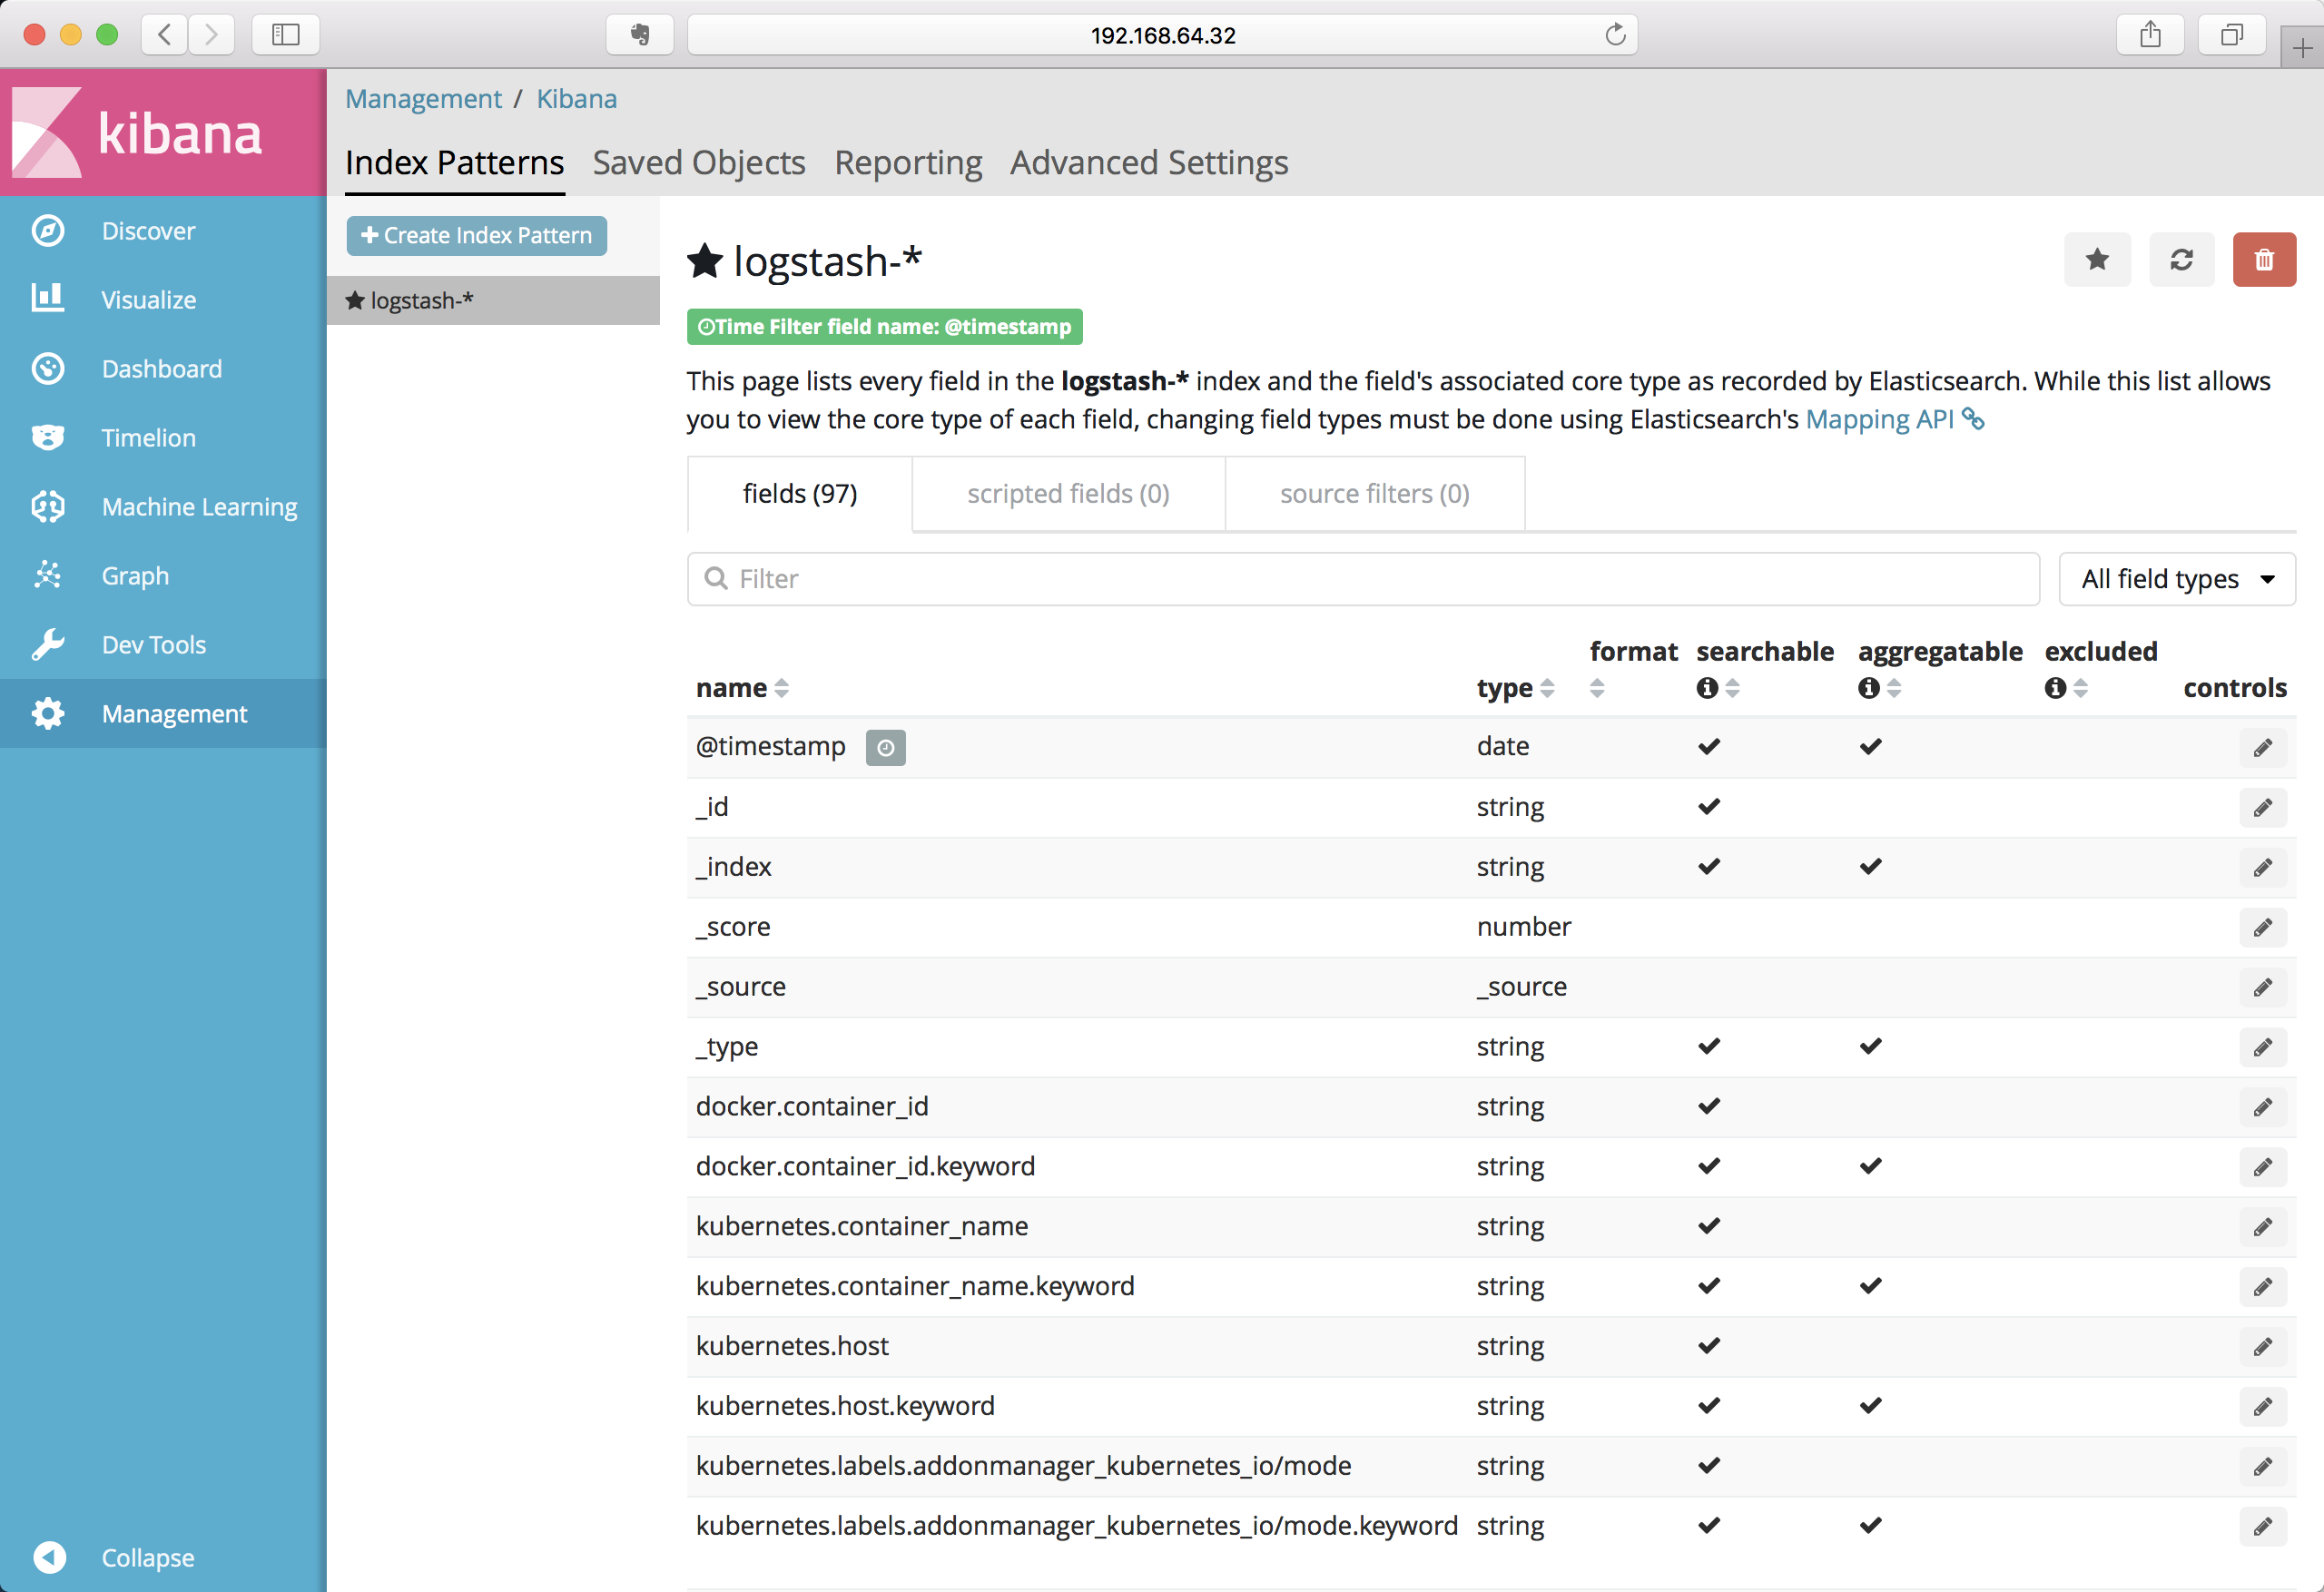Refresh the field list button

[x=2181, y=260]
